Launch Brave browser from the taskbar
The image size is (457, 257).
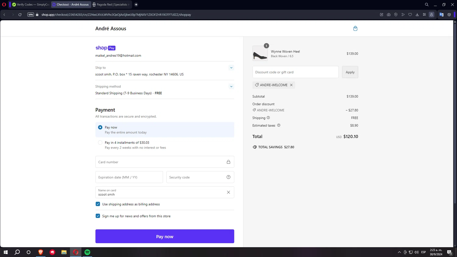pyautogui.click(x=41, y=252)
